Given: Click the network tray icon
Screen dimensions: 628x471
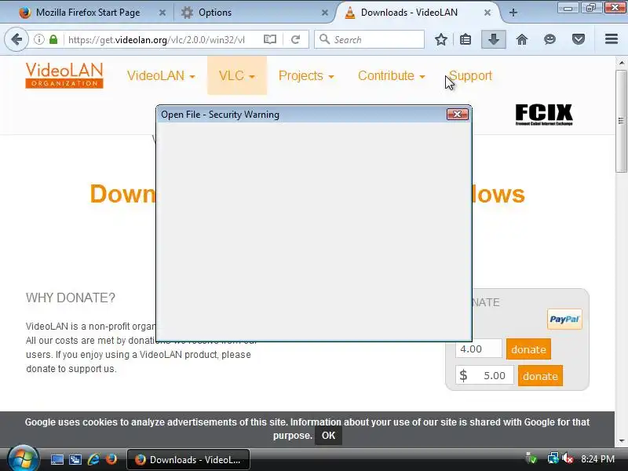Looking at the screenshot, I should tap(553, 458).
